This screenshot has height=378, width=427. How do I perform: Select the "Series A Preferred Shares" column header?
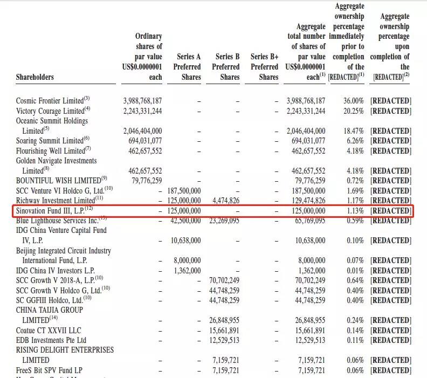point(187,67)
